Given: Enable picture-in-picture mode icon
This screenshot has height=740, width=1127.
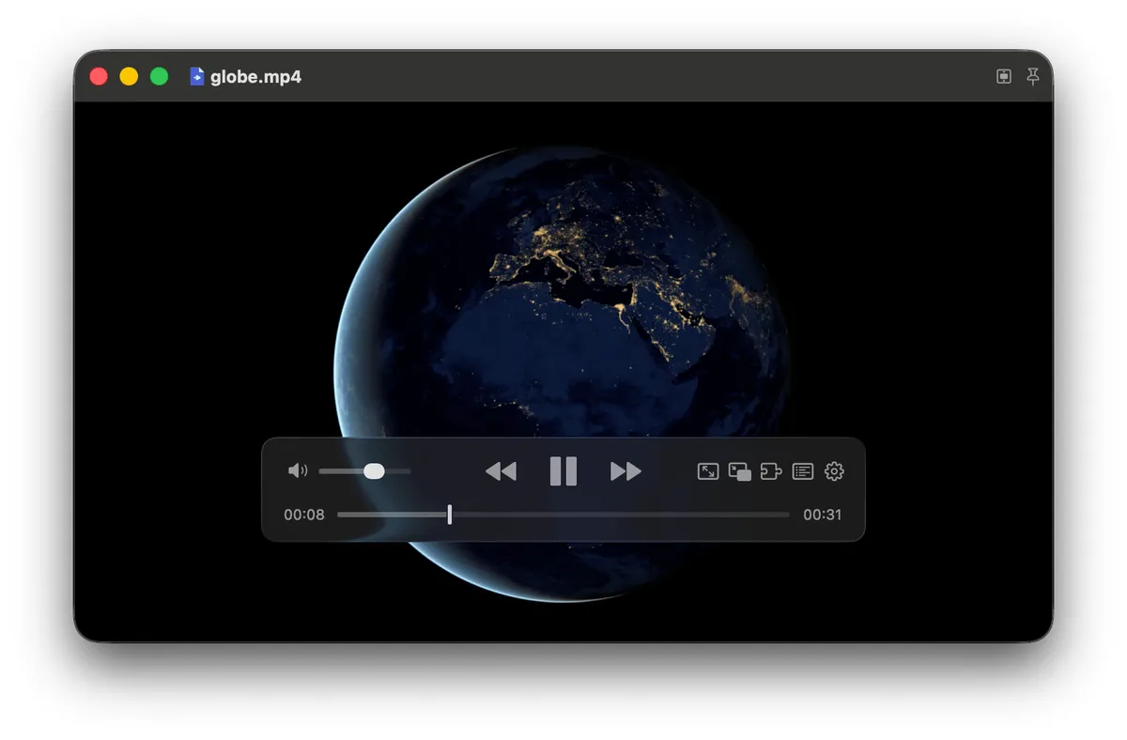Looking at the screenshot, I should click(740, 471).
